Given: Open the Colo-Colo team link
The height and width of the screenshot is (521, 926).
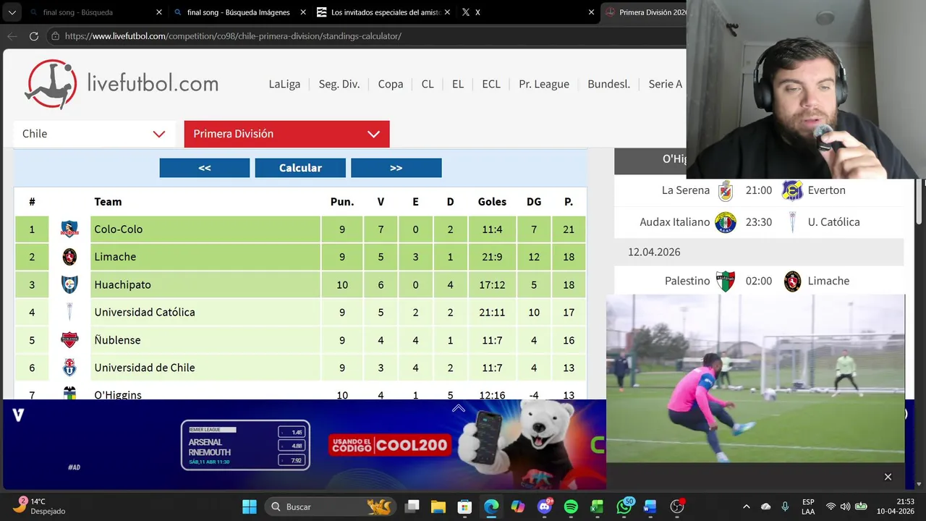Looking at the screenshot, I should coord(119,229).
